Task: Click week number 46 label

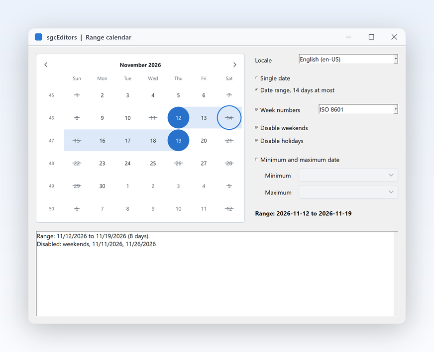Action: [x=51, y=118]
